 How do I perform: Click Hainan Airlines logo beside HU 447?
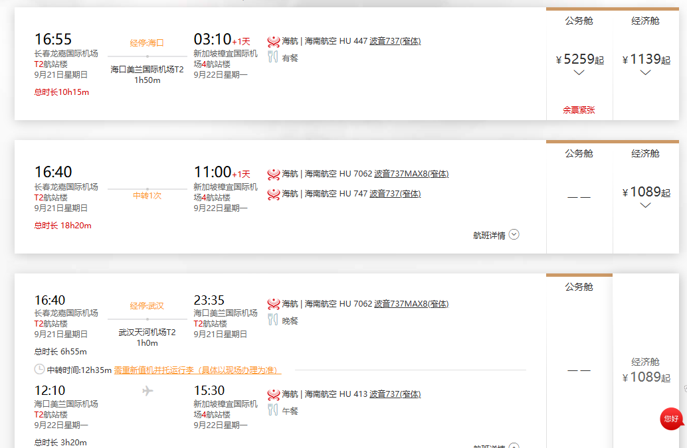click(273, 42)
